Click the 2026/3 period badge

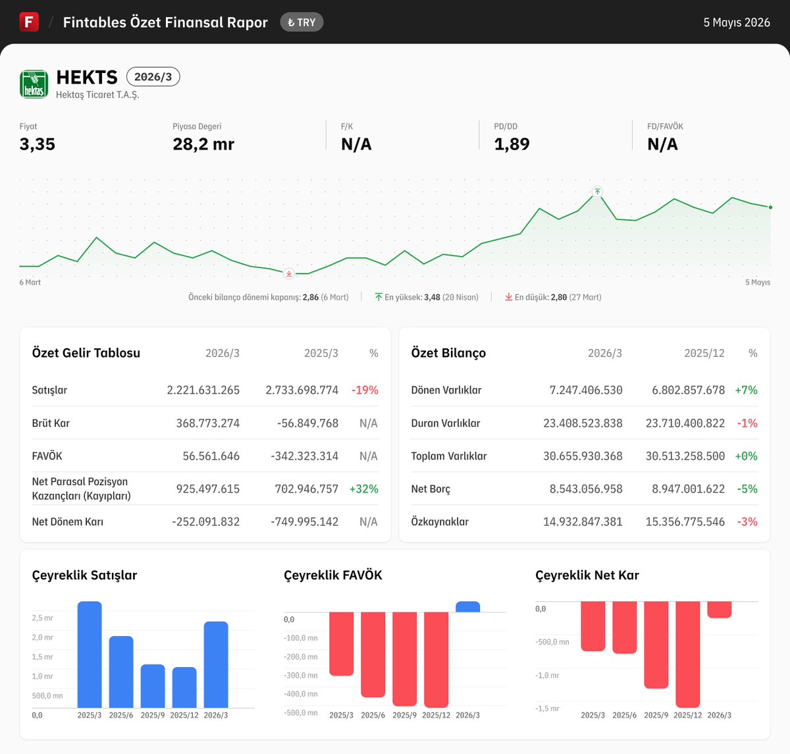[153, 77]
